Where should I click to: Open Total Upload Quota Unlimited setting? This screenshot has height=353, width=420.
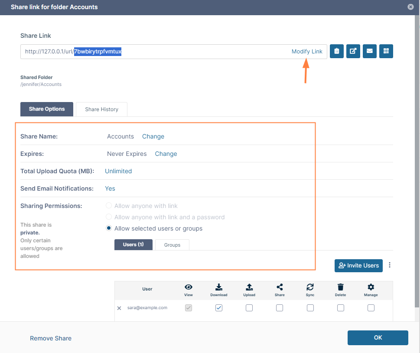click(x=118, y=171)
